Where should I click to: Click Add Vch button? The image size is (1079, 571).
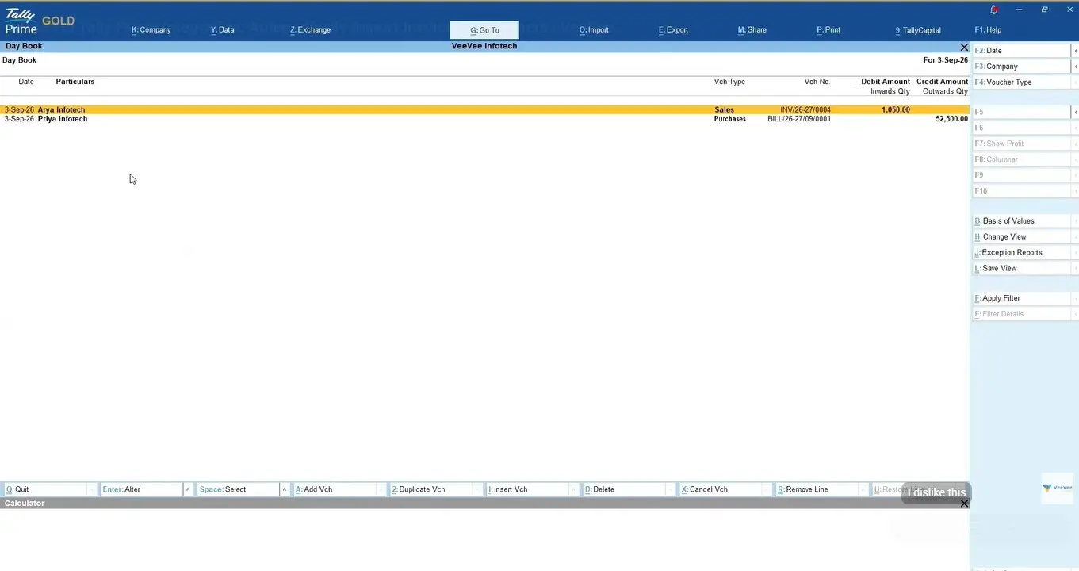tap(334, 489)
